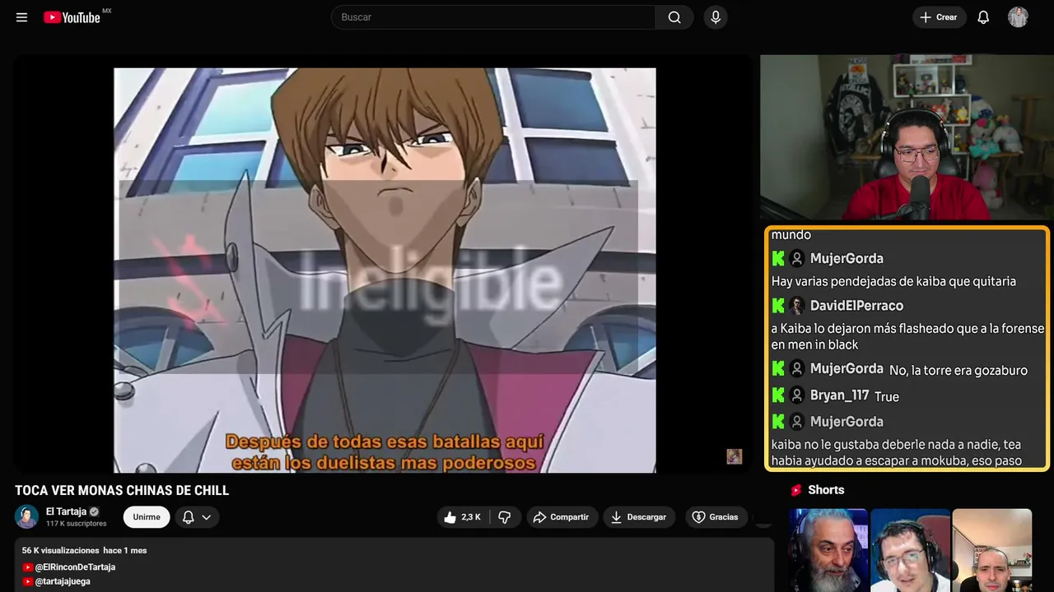
Task: Download the video with Descargar
Action: tap(639, 517)
